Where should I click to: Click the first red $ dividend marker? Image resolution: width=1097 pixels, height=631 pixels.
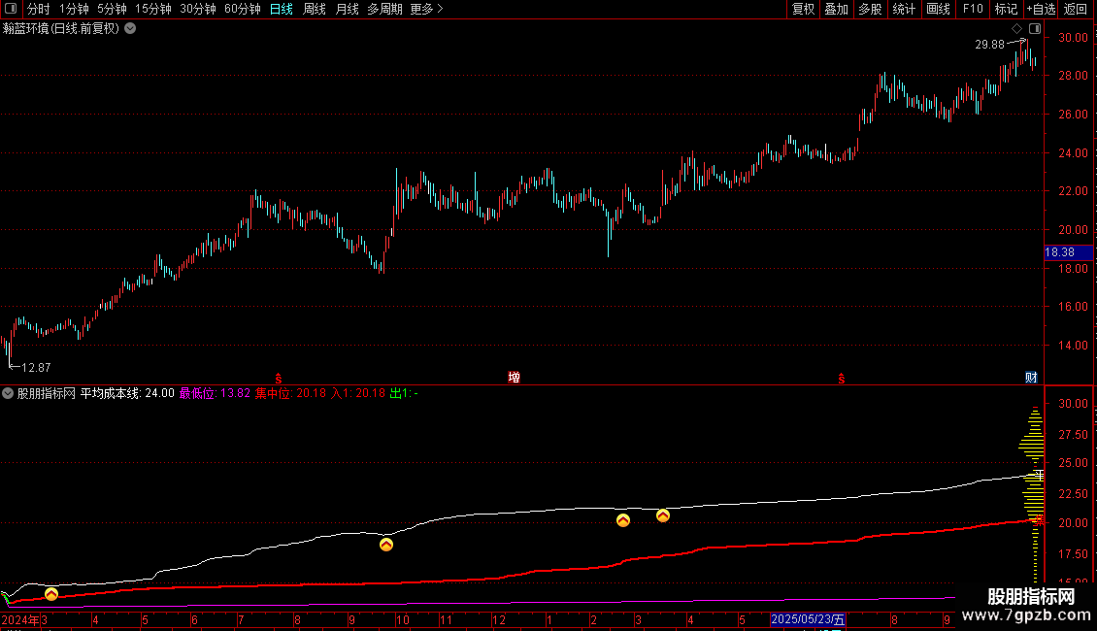(279, 379)
